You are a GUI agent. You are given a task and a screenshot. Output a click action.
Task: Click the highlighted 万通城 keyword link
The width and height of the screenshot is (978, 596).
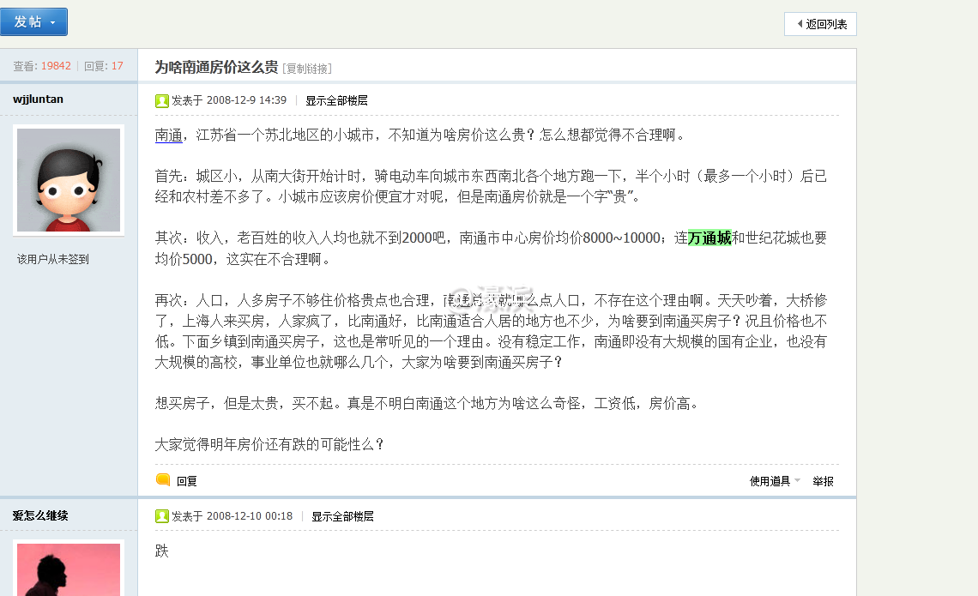708,237
